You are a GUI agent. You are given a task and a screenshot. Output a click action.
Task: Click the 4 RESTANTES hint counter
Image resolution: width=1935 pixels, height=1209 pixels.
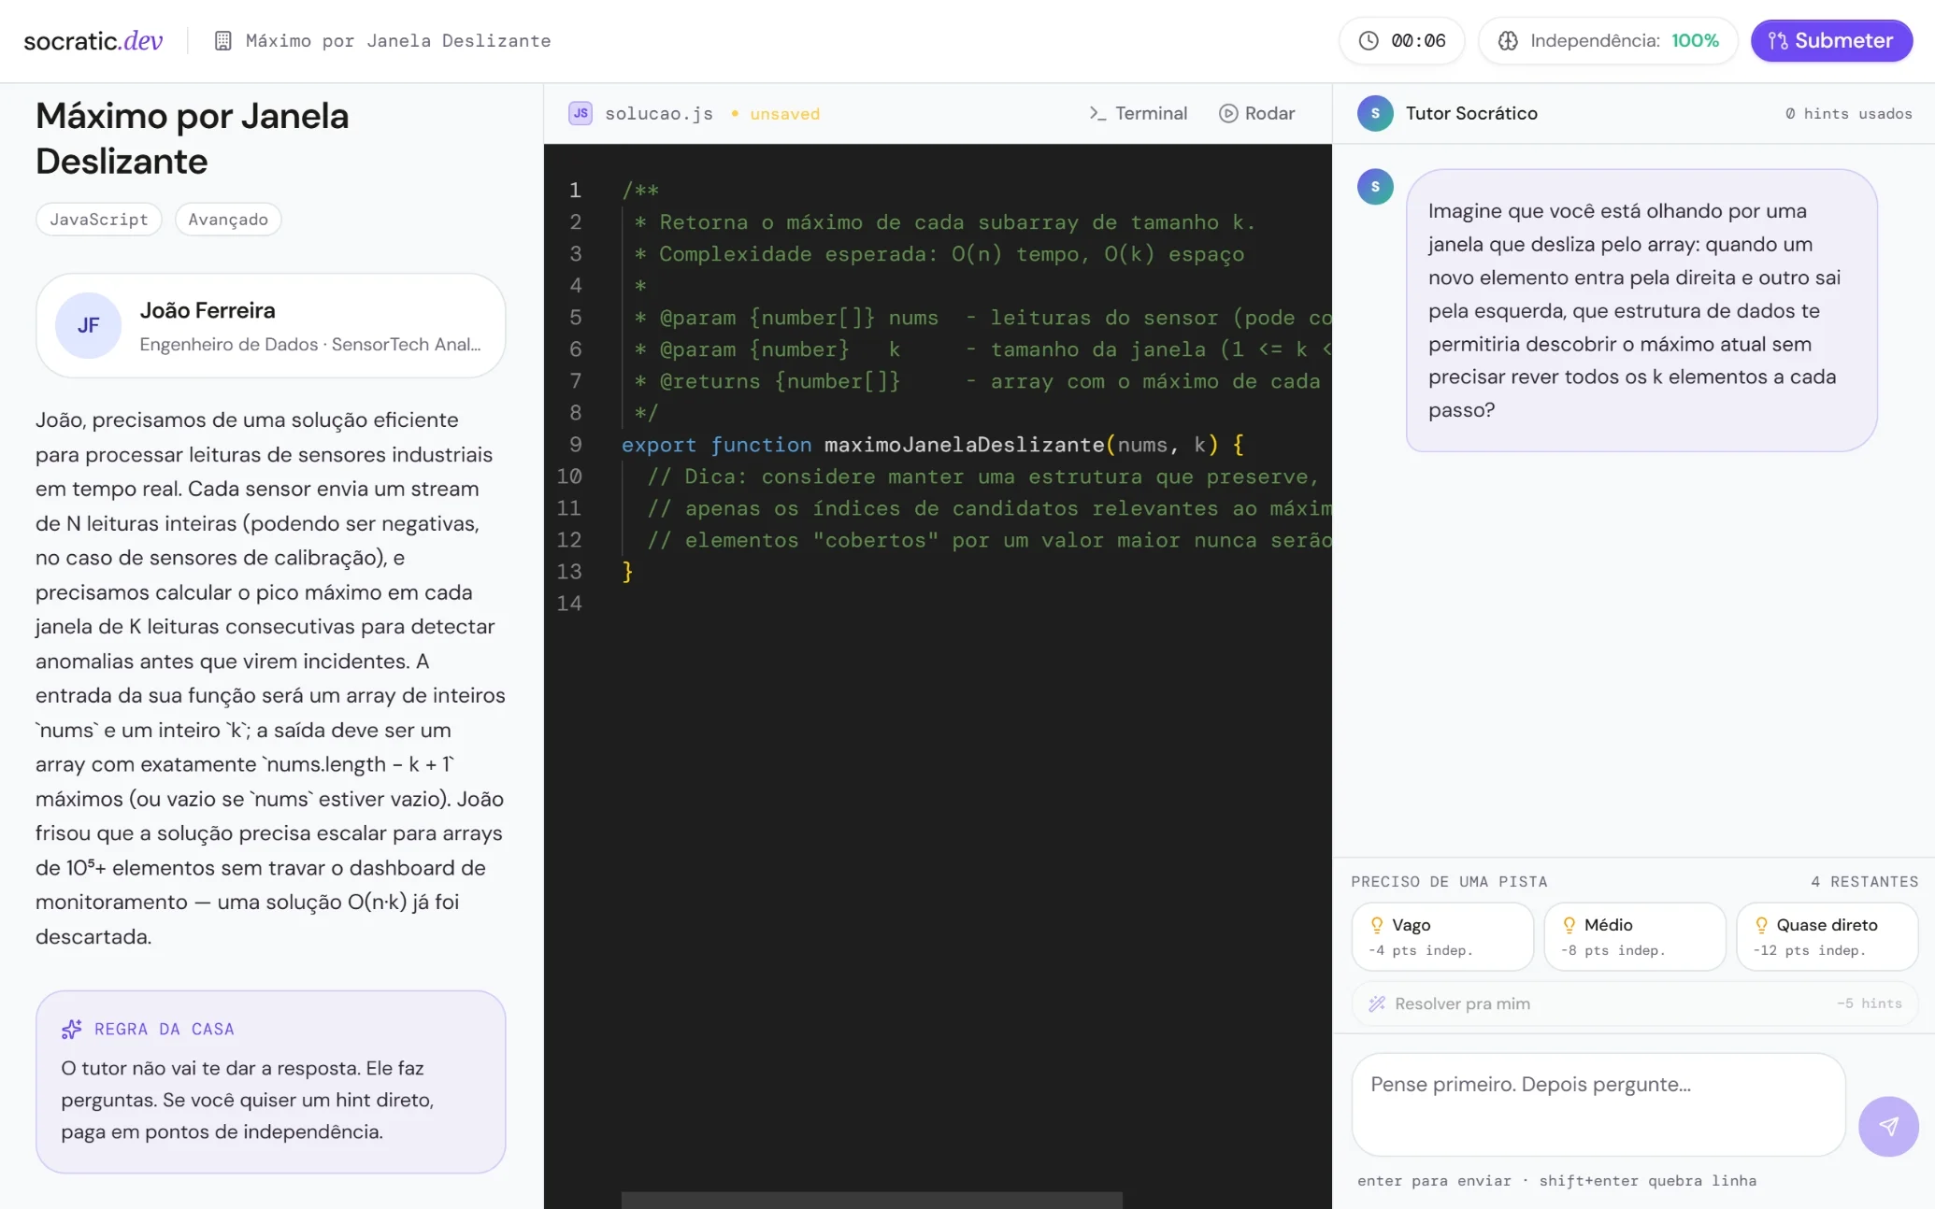[x=1864, y=881]
